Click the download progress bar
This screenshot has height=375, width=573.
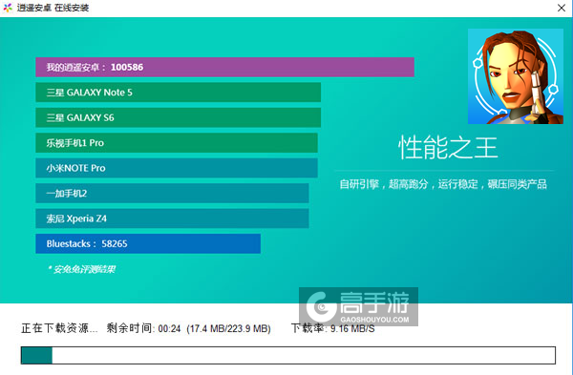[288, 355]
